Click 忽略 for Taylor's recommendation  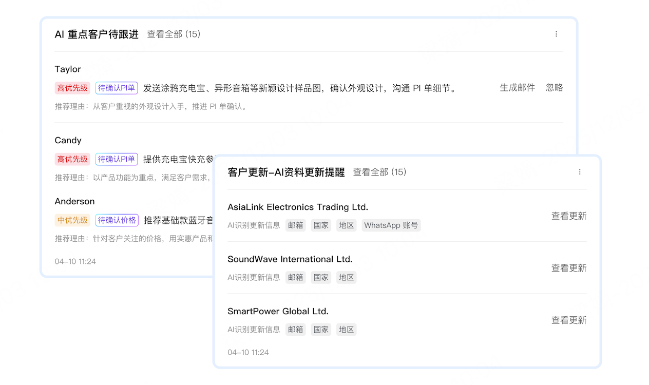coord(554,88)
